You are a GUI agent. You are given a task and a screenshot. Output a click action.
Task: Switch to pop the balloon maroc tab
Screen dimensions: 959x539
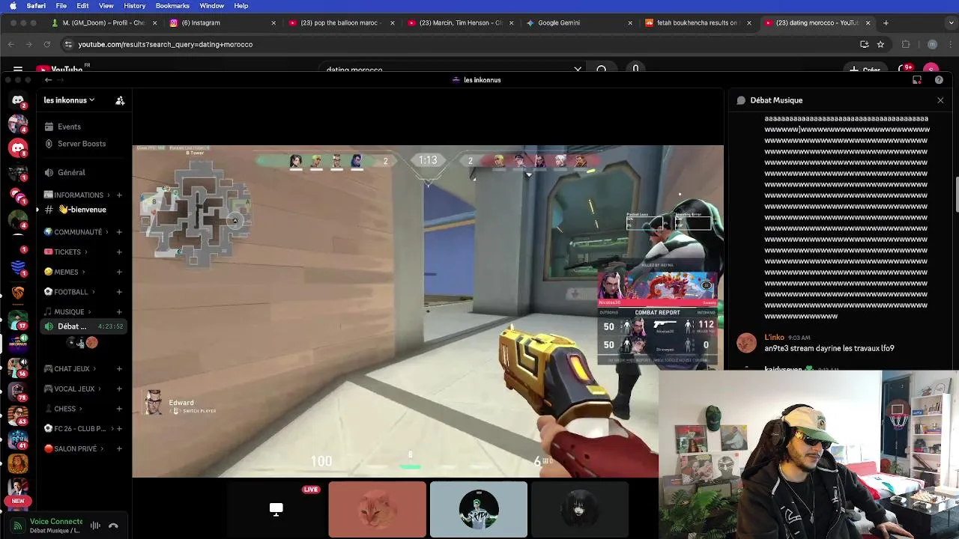(x=340, y=23)
